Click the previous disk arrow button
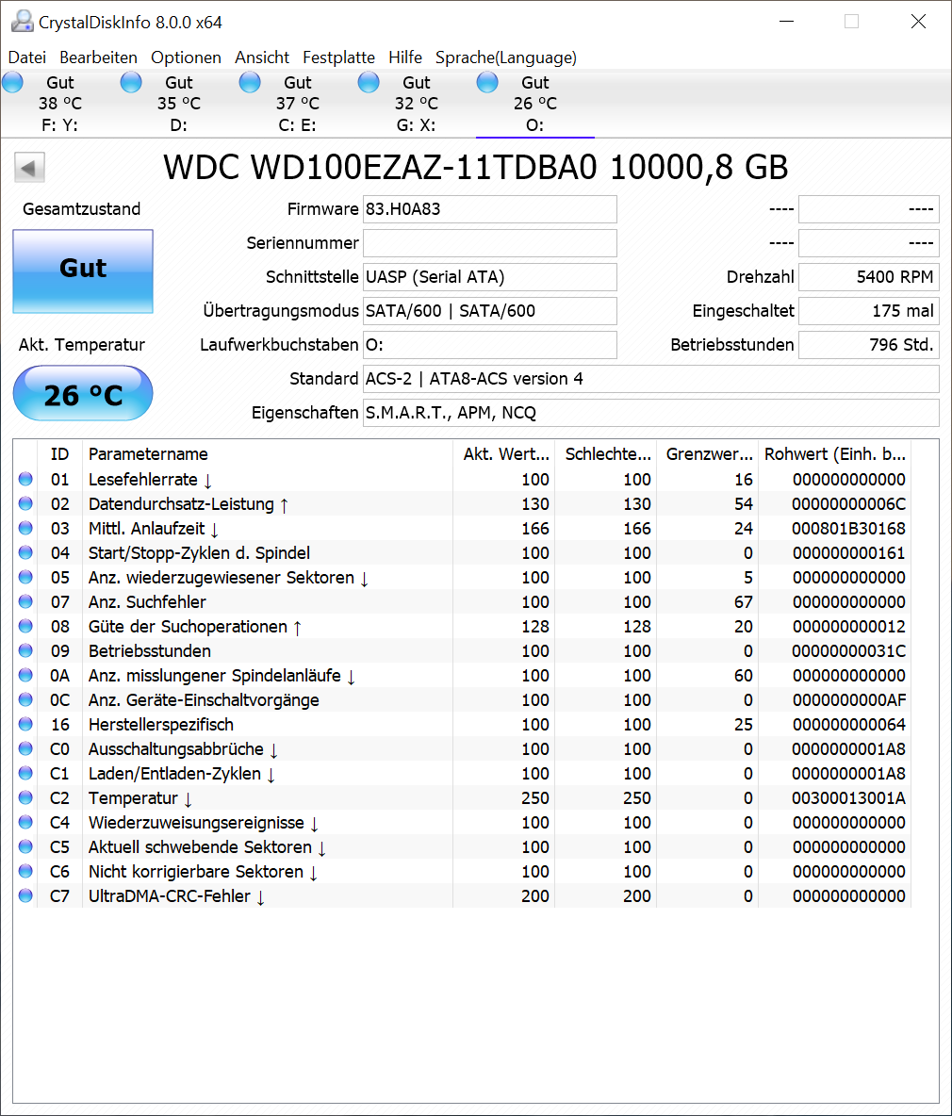Image resolution: width=952 pixels, height=1116 pixels. click(x=29, y=168)
